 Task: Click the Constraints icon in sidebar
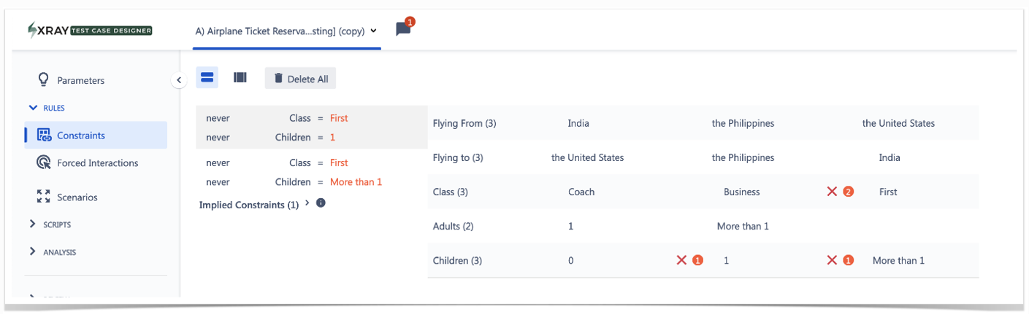click(x=43, y=135)
